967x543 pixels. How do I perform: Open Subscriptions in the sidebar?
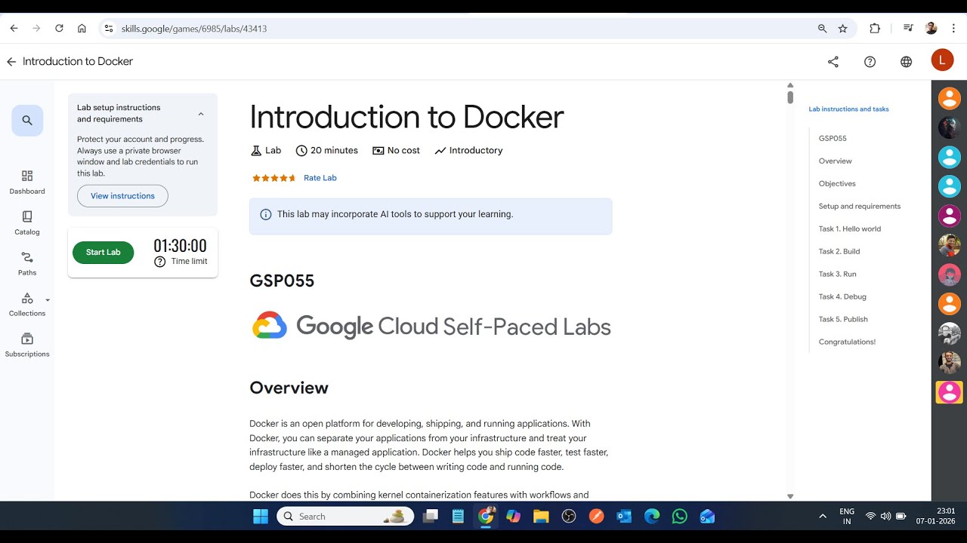tap(27, 345)
